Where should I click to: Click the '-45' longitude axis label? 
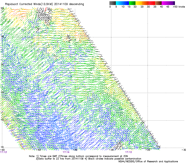point(2,150)
